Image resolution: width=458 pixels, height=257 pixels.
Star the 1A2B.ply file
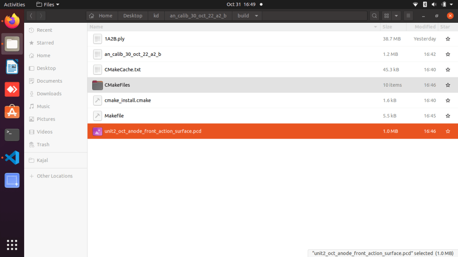click(x=448, y=39)
